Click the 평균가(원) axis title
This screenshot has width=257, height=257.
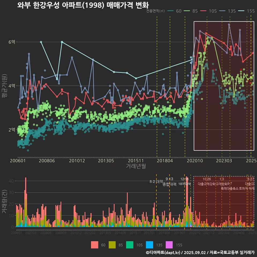[x=5, y=86]
